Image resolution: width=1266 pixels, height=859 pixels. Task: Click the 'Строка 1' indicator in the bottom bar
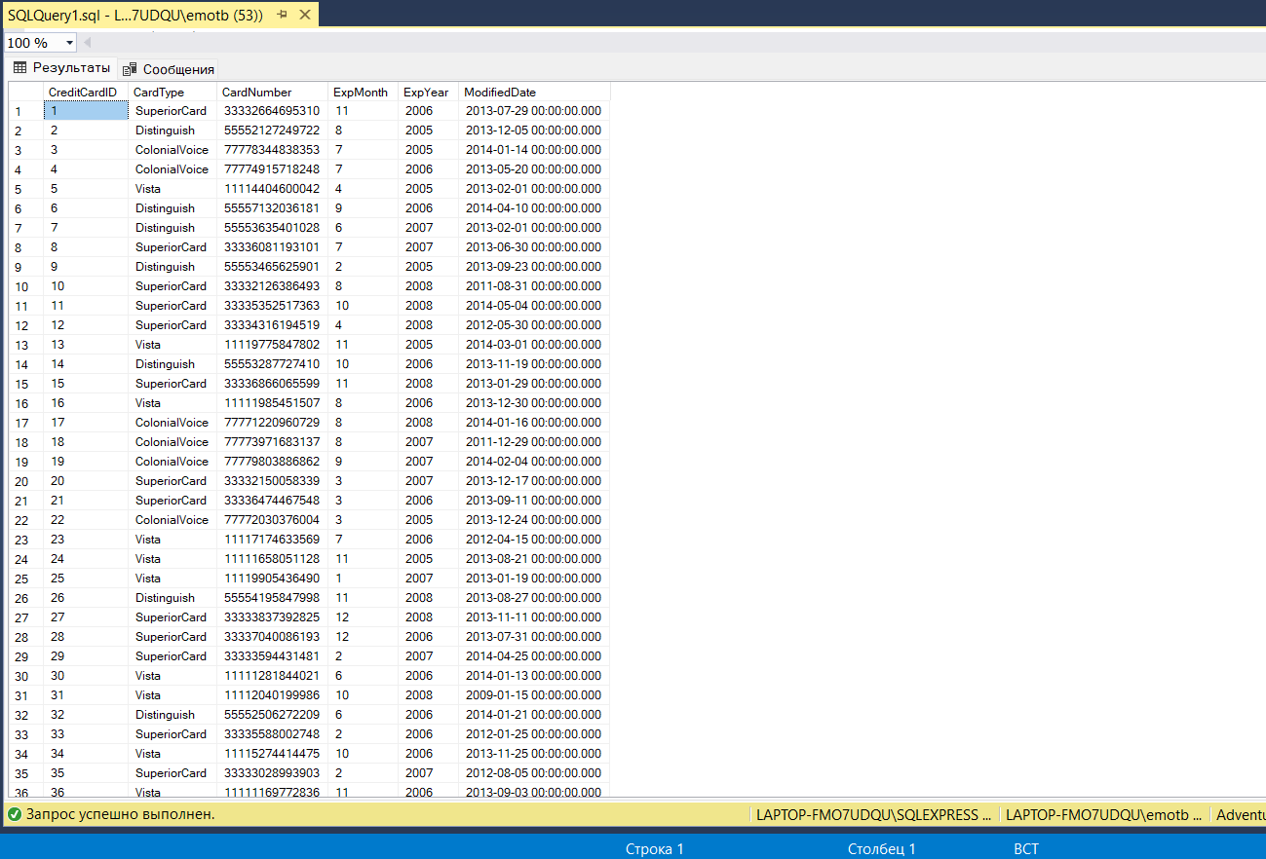(655, 848)
